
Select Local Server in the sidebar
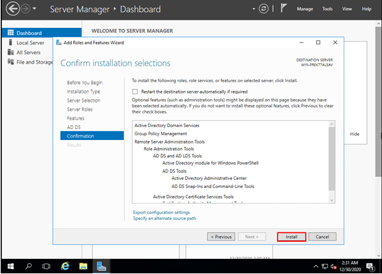[x=30, y=43]
